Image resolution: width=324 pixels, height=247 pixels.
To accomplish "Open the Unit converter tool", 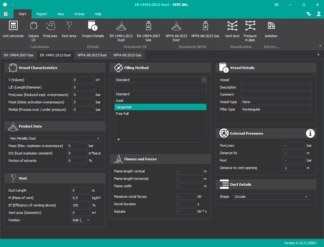I will coord(13,30).
